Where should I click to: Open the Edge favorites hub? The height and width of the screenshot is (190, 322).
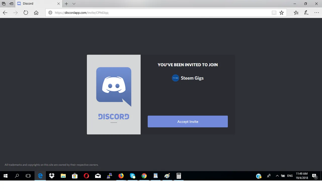[x=296, y=13]
